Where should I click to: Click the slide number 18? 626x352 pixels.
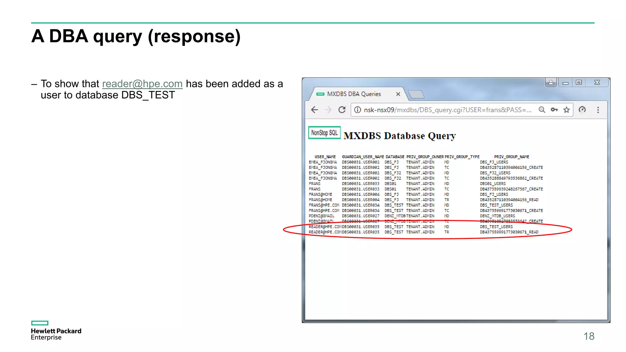click(x=589, y=336)
